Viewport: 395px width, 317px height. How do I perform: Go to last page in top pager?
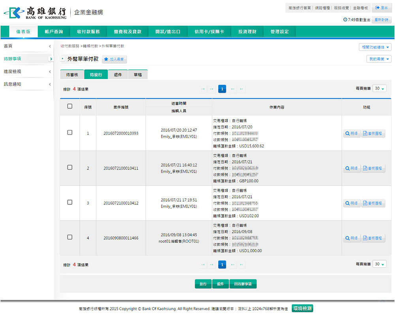coord(241,89)
